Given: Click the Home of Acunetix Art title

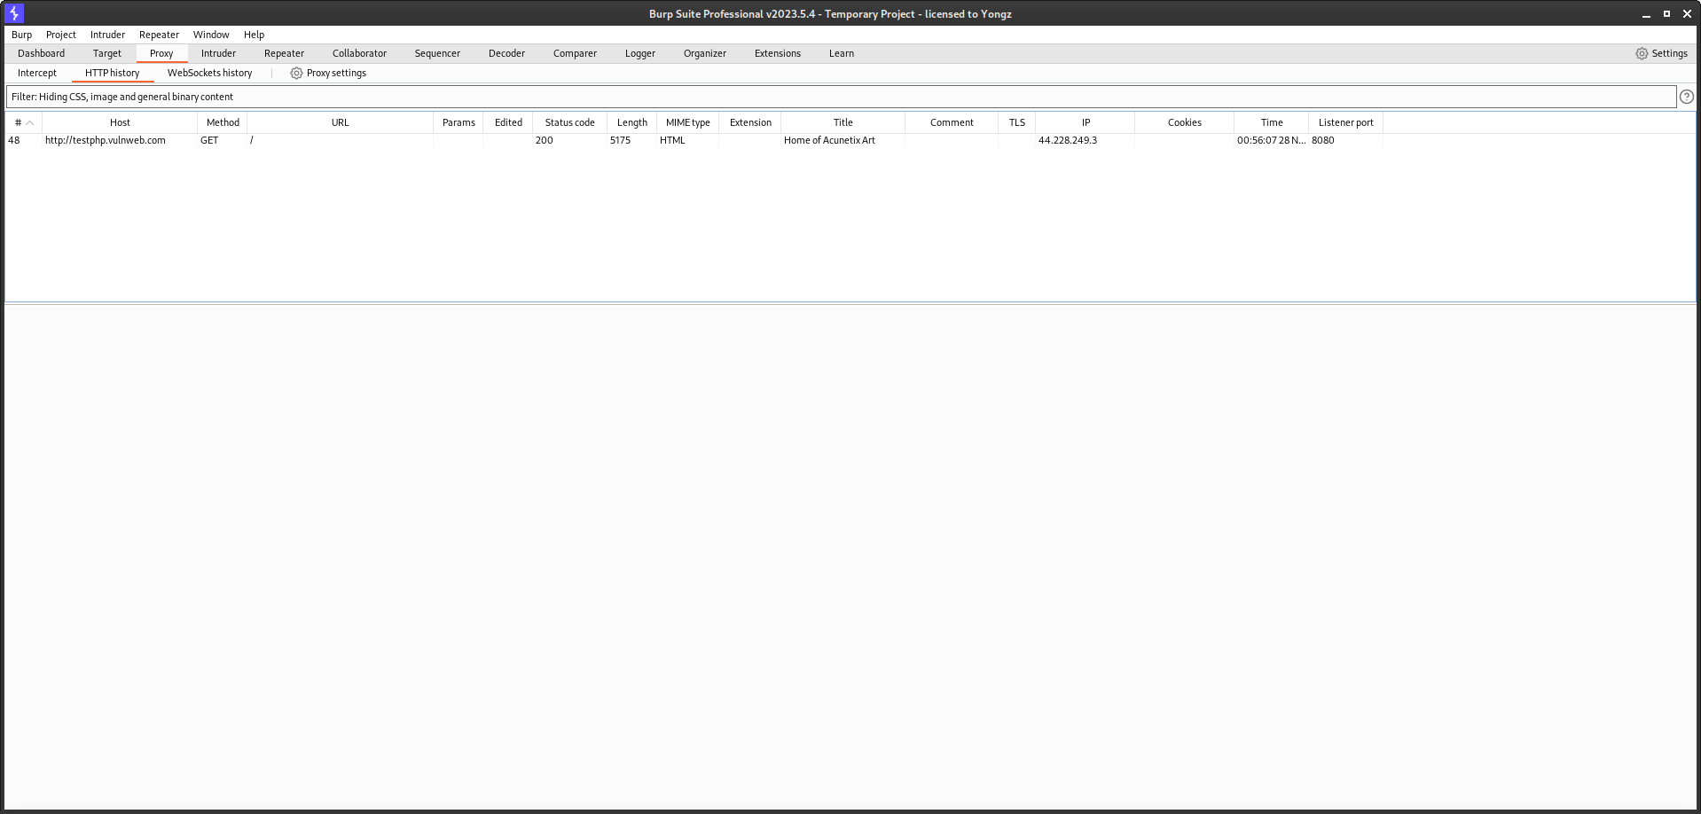Looking at the screenshot, I should [829, 140].
